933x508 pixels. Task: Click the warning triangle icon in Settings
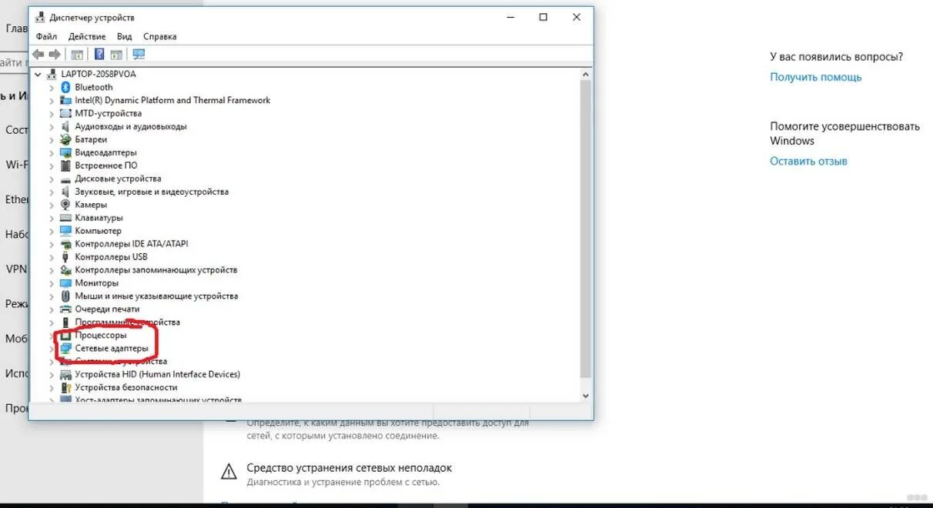[229, 471]
